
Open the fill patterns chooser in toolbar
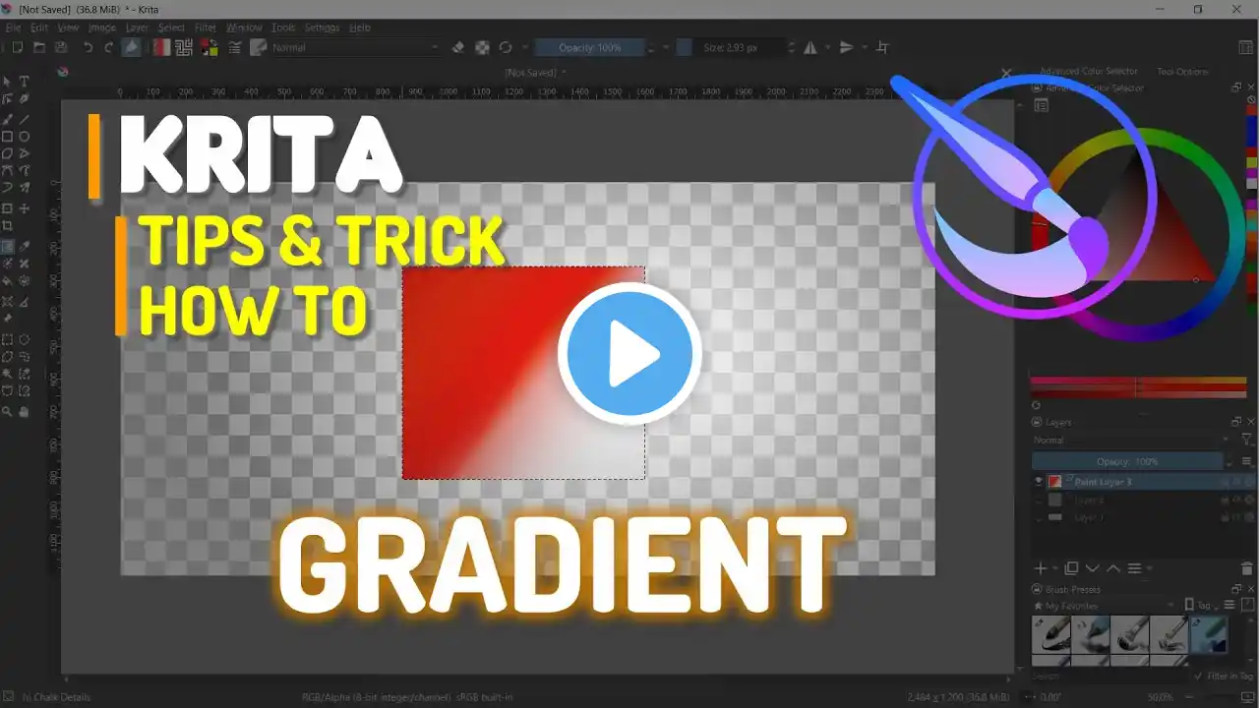click(x=184, y=47)
